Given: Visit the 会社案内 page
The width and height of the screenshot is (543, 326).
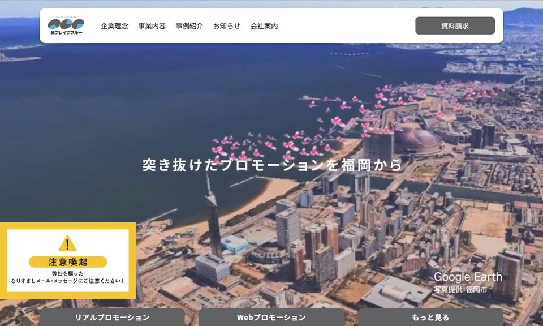Looking at the screenshot, I should coord(264,26).
